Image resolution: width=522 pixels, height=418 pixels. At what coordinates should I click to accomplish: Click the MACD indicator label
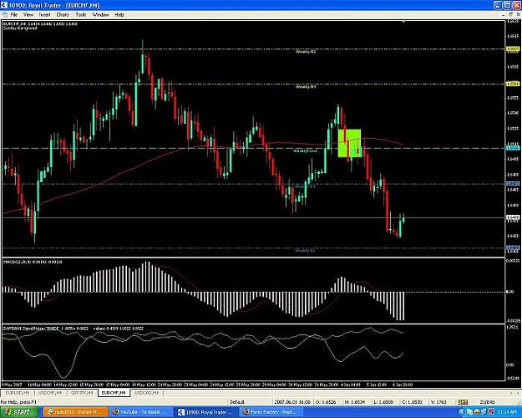point(33,262)
